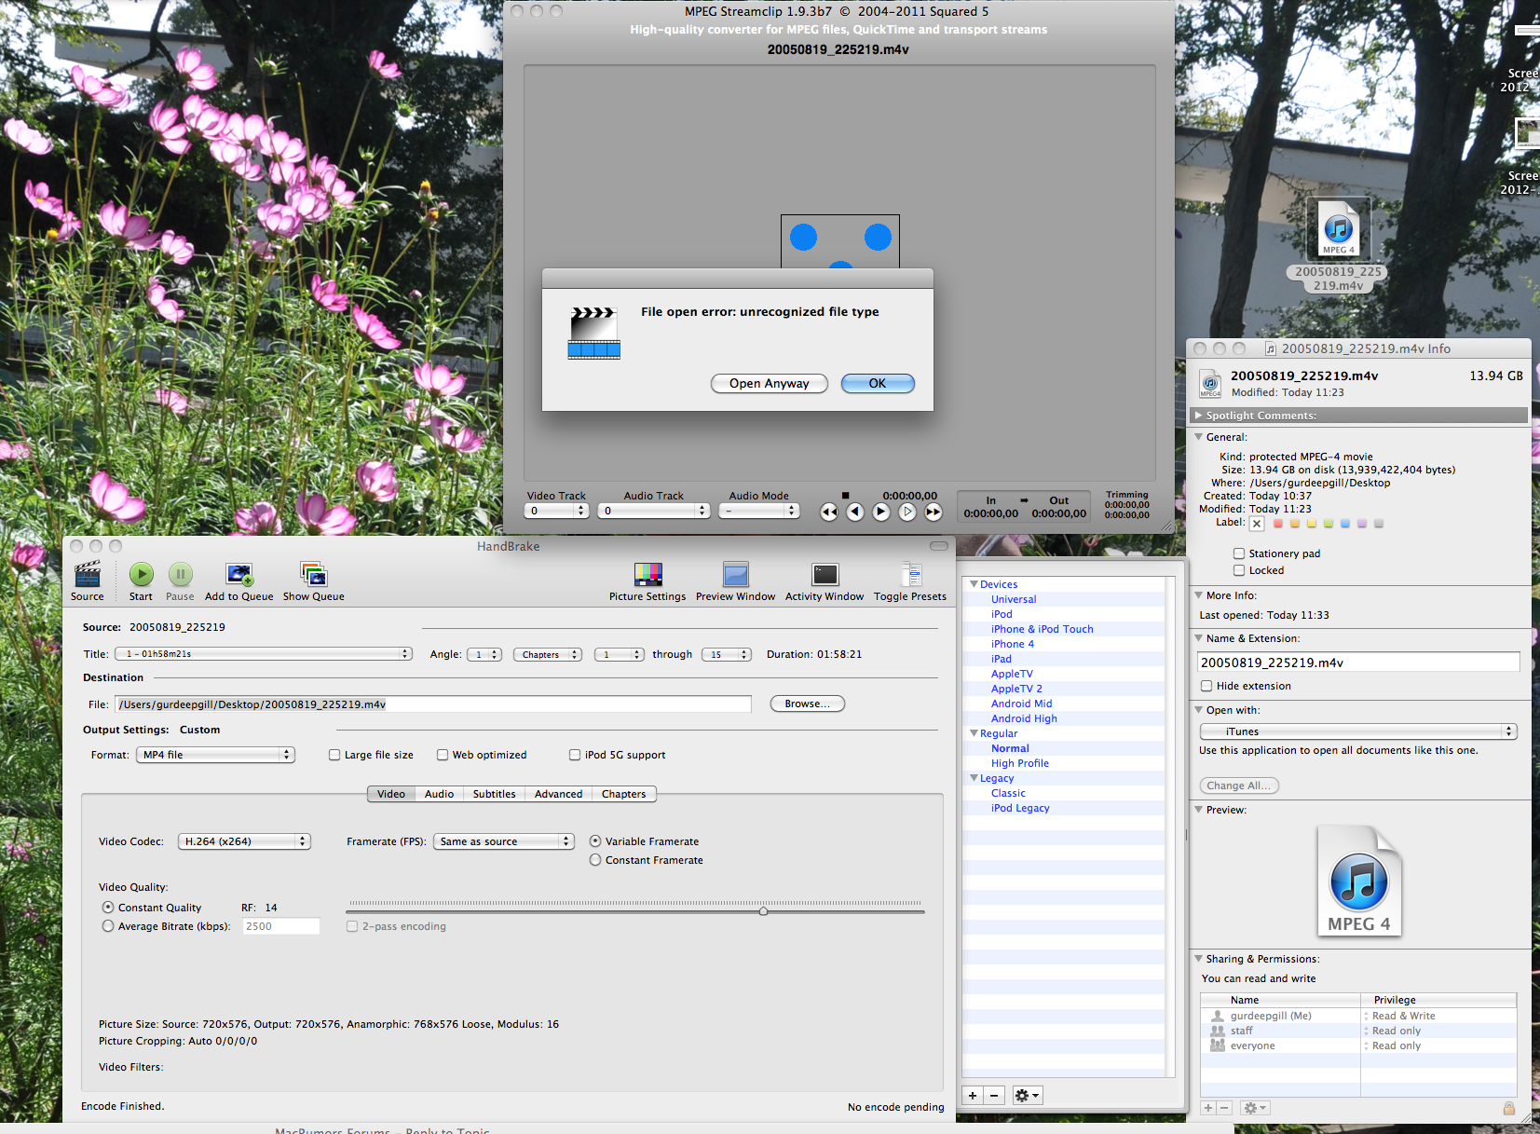Select Variable Framerate radio button

pyautogui.click(x=595, y=841)
